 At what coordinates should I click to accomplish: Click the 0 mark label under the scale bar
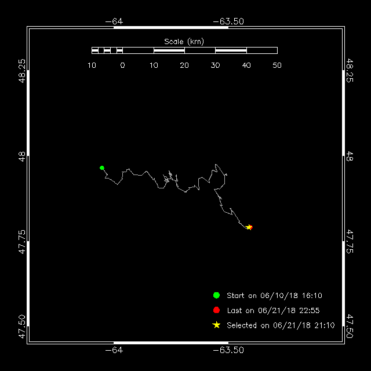(x=122, y=66)
